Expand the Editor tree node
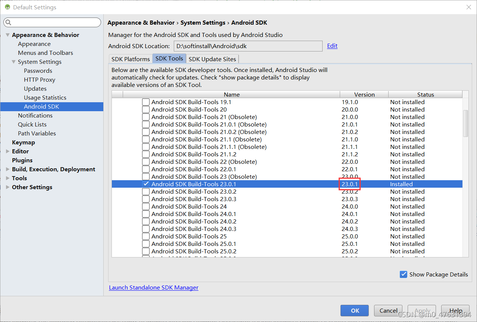477x322 pixels. (8, 151)
